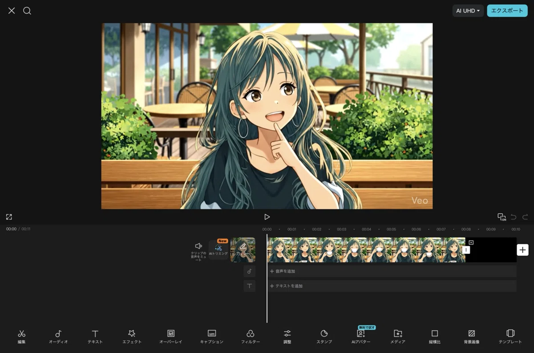Image resolution: width=534 pixels, height=353 pixels.
Task: Enter fullscreen preview with the expand icon
Action: [x=9, y=217]
